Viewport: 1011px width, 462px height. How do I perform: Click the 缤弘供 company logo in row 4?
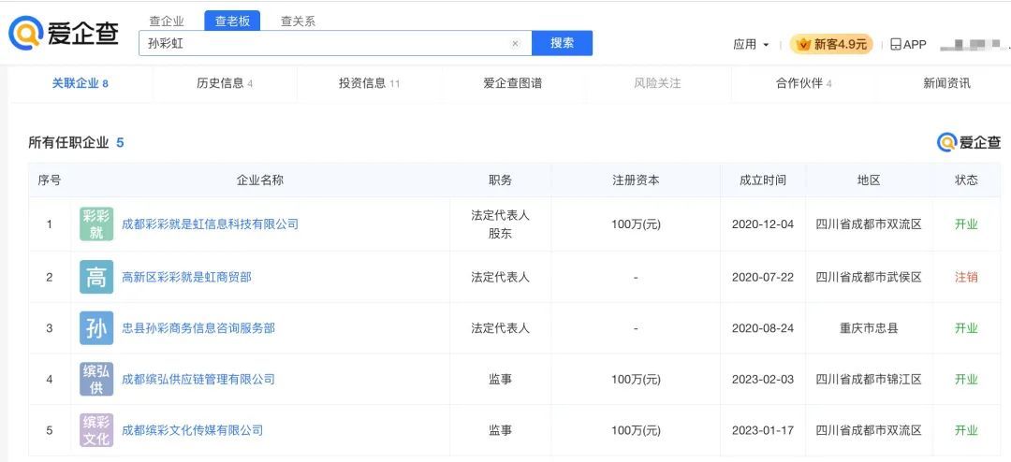96,380
